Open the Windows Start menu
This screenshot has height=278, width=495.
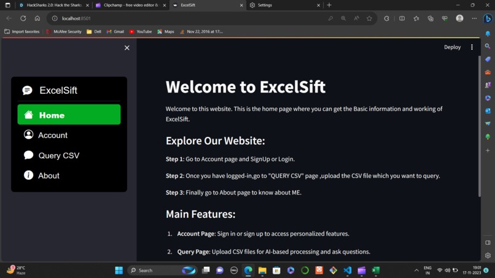point(119,271)
